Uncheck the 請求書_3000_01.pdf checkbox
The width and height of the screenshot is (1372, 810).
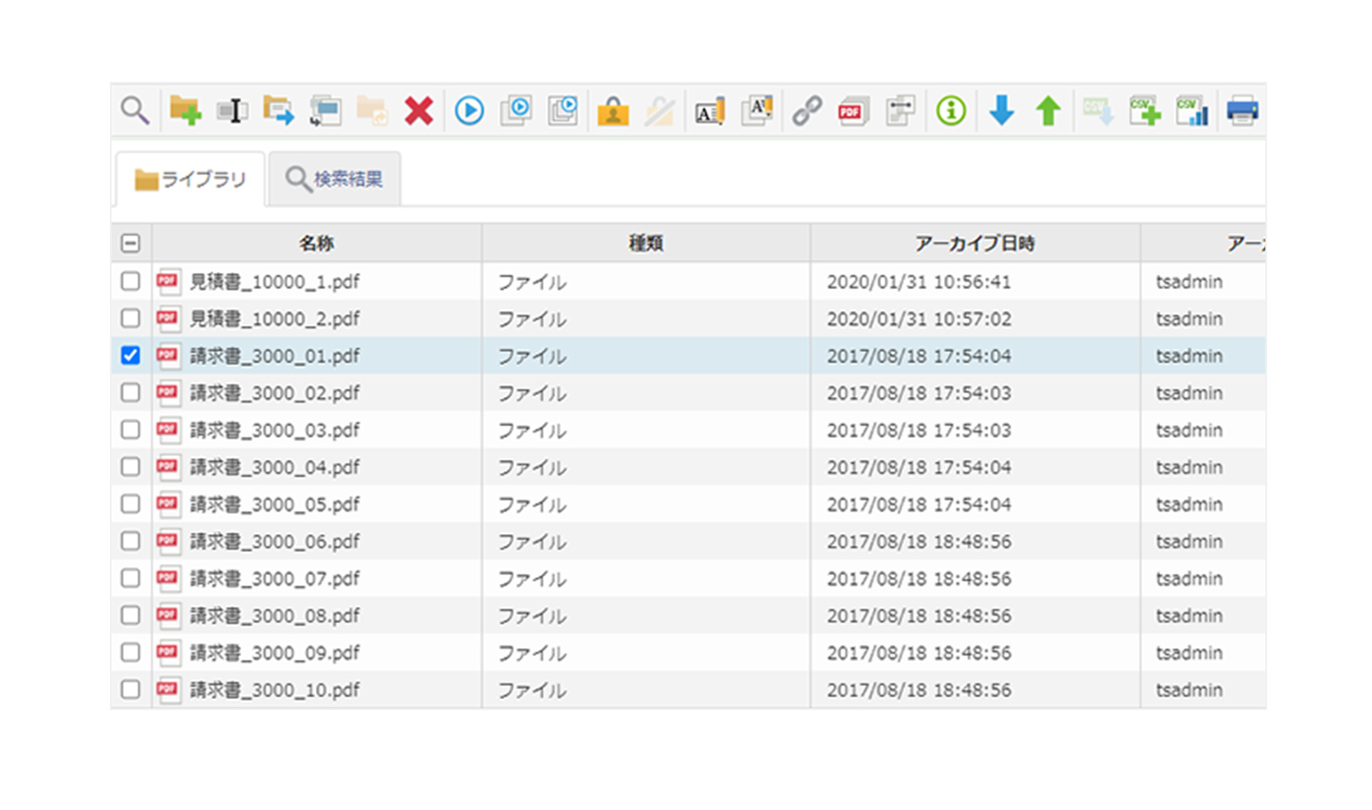click(x=131, y=355)
